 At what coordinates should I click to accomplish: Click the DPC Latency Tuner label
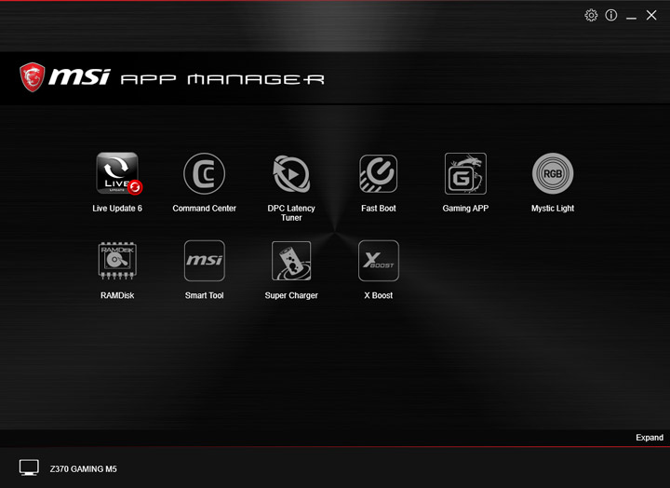coord(291,213)
